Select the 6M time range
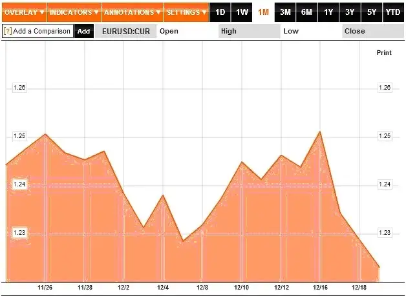 coord(306,12)
